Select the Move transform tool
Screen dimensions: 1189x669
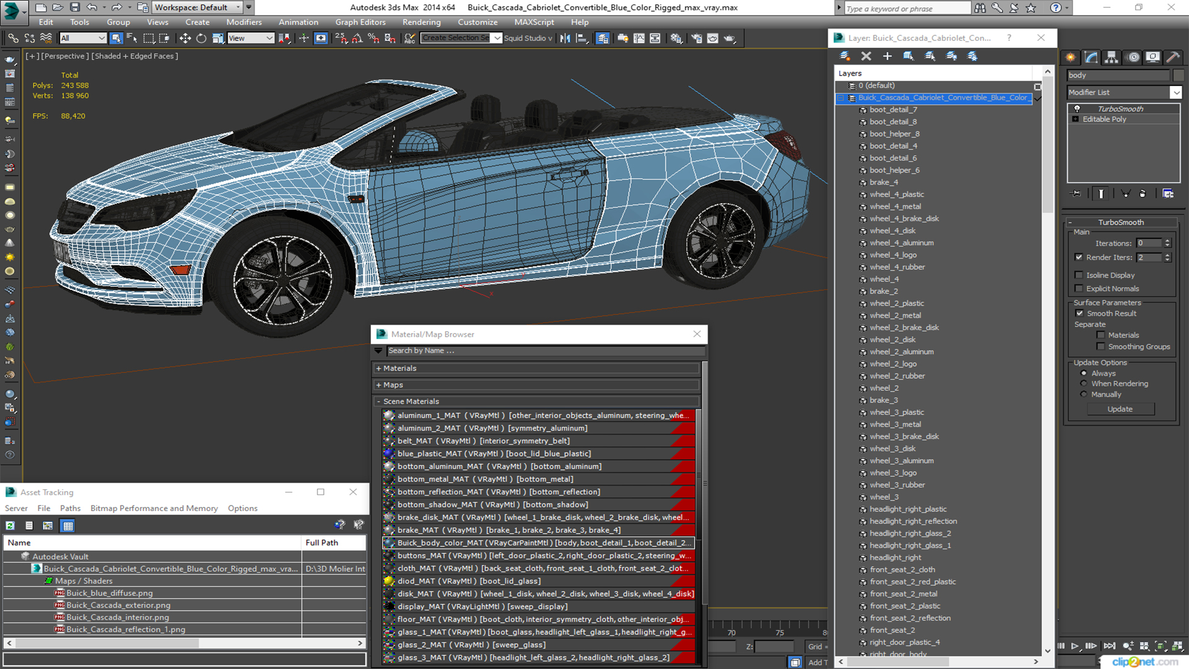185,38
